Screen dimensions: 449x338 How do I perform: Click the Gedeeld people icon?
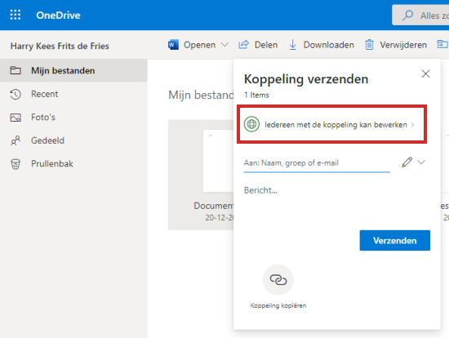coord(16,140)
